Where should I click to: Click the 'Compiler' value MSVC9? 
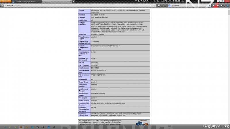pyautogui.click(x=99, y=17)
